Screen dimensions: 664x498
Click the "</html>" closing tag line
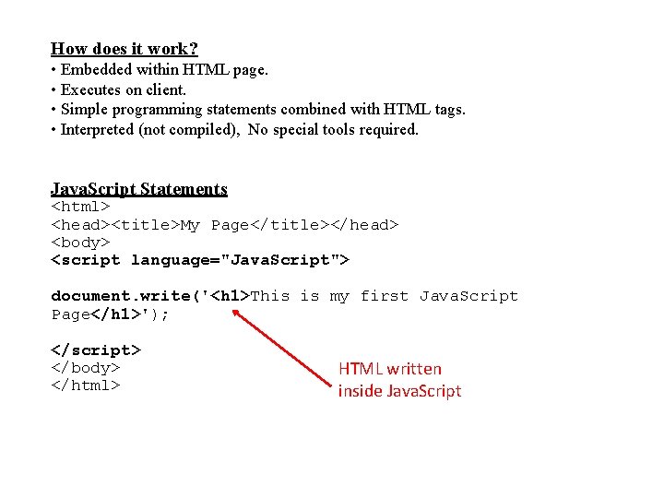point(86,385)
